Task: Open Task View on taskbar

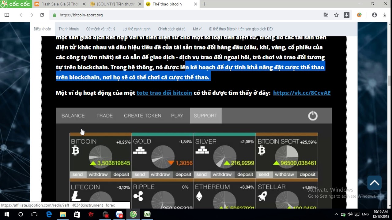Action: coord(34,215)
